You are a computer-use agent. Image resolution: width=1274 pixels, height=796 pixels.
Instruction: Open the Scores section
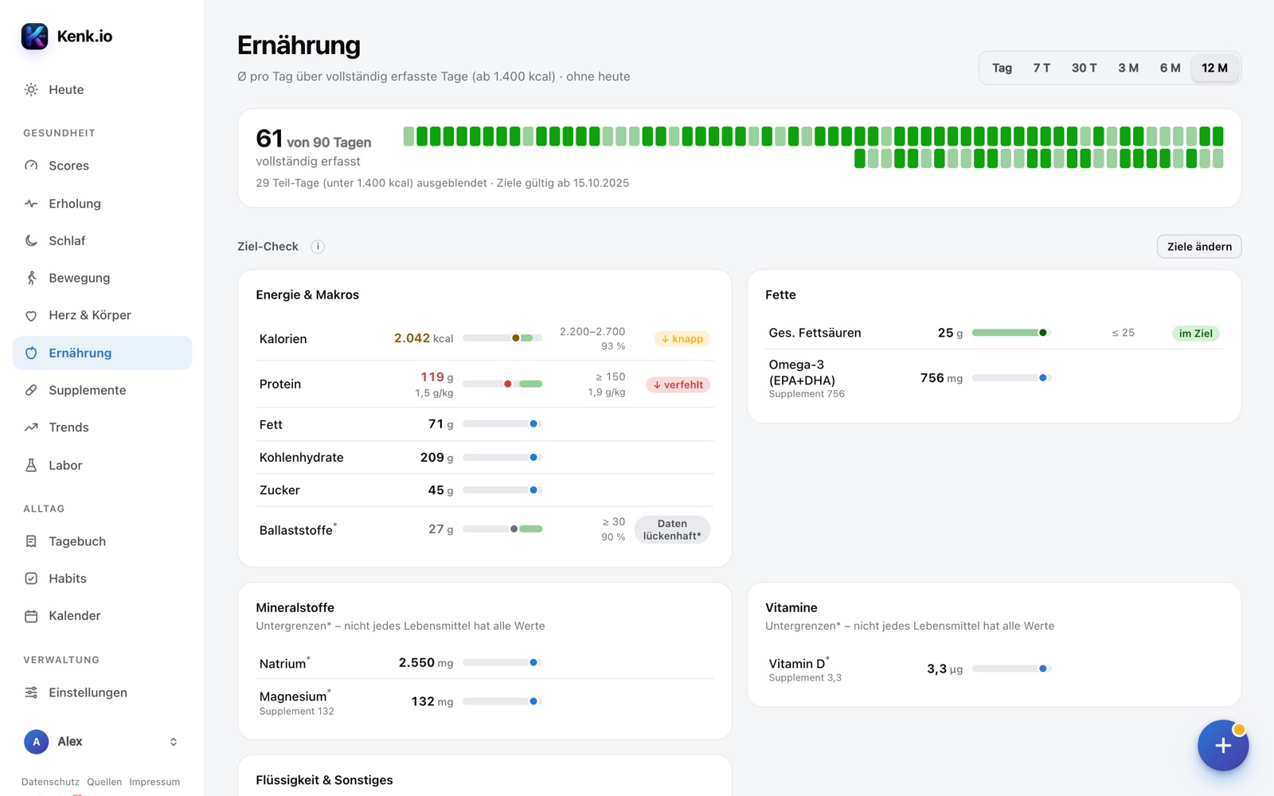[x=102, y=166]
